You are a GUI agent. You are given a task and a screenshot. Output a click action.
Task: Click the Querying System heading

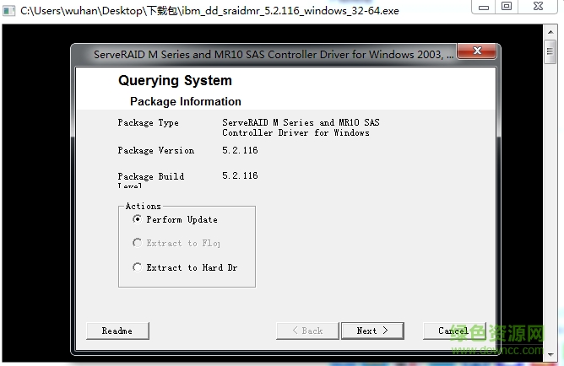point(175,80)
